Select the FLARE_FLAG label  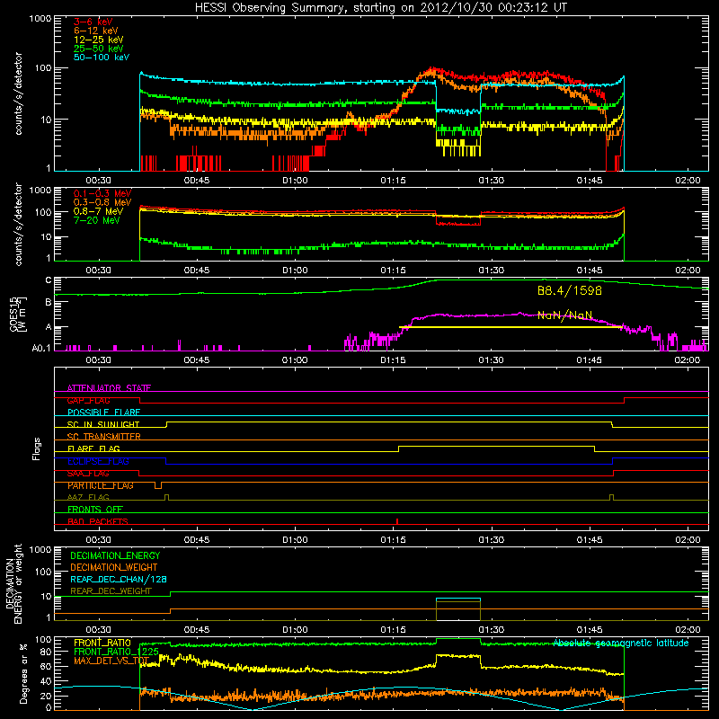[x=93, y=448]
